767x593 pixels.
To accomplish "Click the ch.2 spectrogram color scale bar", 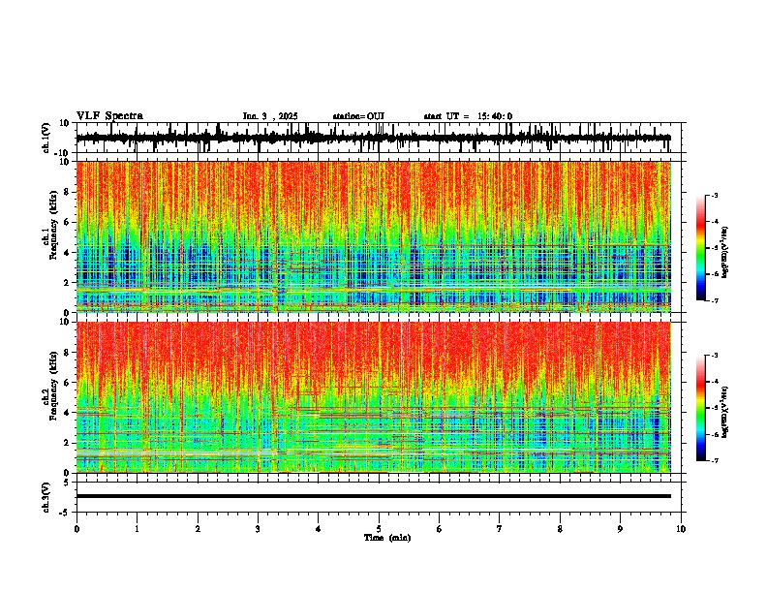I will (701, 408).
